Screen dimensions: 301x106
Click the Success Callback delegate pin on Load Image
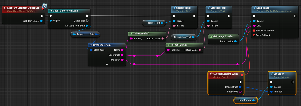coord(254,31)
